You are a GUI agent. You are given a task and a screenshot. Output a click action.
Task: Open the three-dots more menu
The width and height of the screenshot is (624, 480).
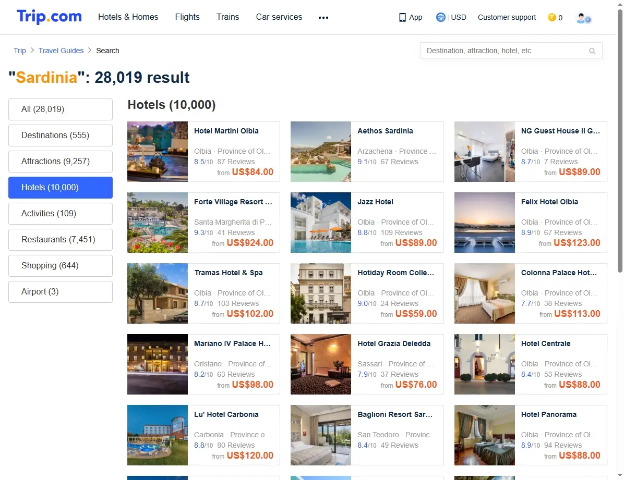323,18
